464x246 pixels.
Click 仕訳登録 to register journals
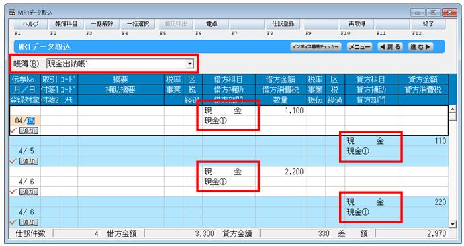[x=283, y=24]
